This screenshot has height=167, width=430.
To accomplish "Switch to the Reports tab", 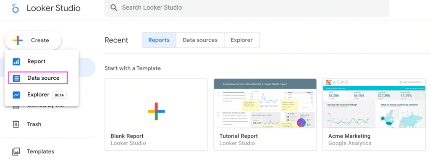I will pyautogui.click(x=159, y=40).
